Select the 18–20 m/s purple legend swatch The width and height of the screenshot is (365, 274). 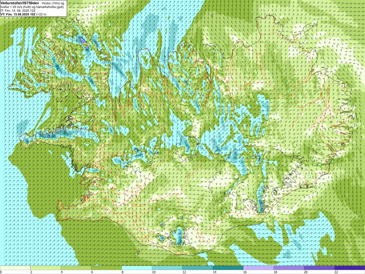click(289, 268)
